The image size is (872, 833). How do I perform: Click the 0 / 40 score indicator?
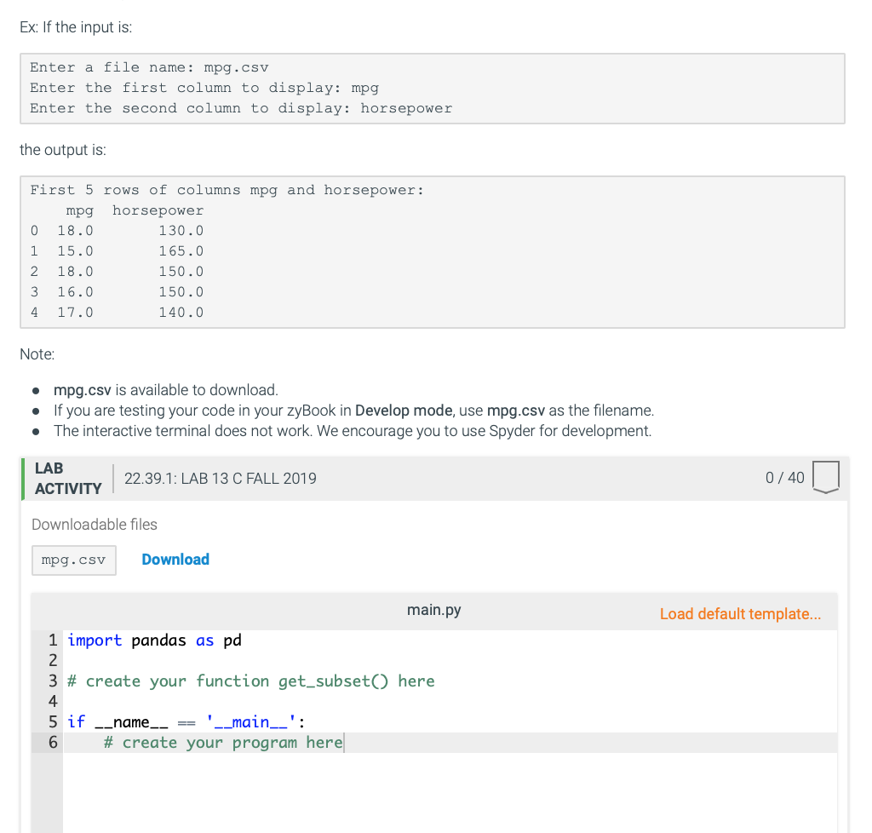pos(785,478)
